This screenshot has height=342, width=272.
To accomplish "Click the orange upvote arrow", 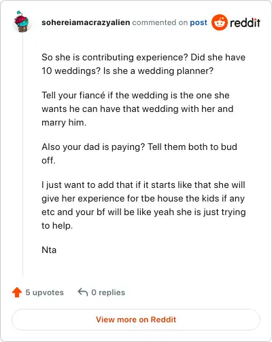I will click(17, 292).
